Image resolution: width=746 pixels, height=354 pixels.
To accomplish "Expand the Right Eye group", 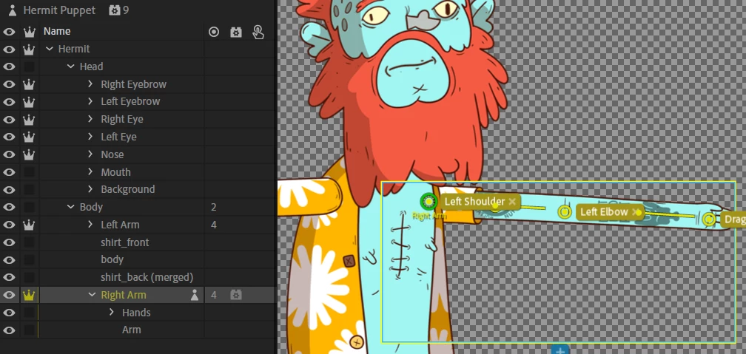I will tap(90, 119).
